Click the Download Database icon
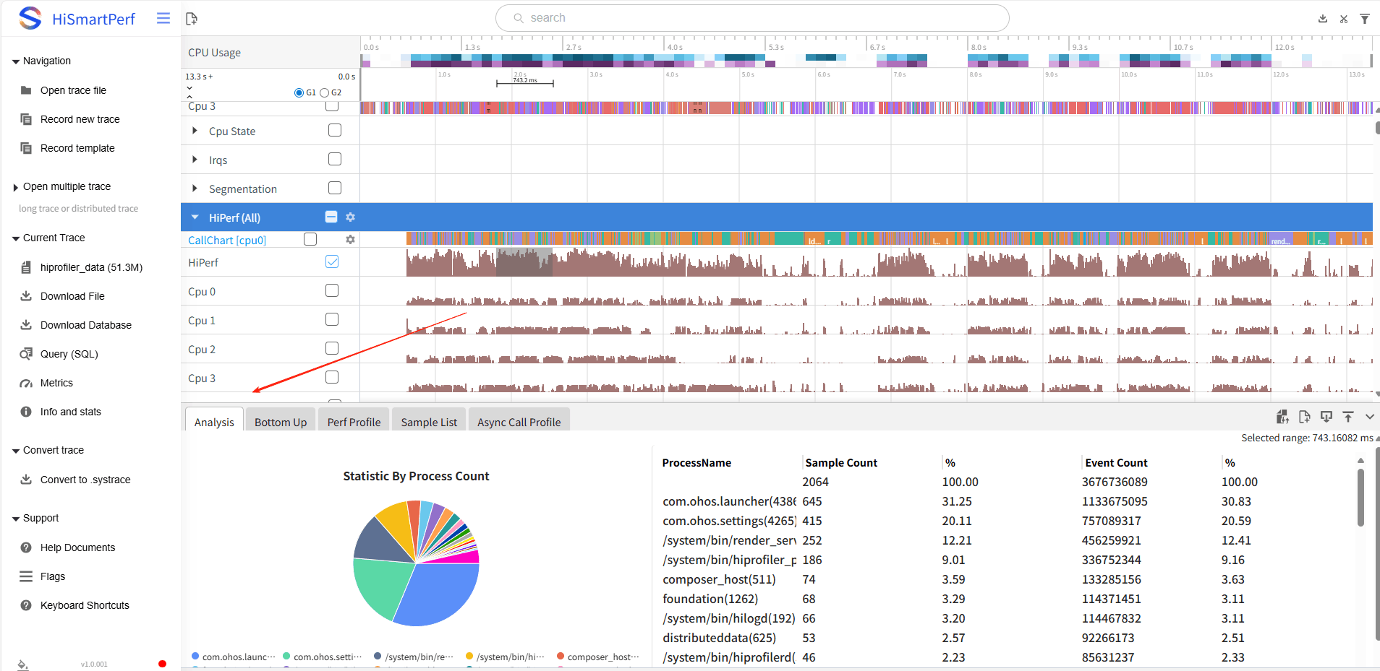This screenshot has width=1380, height=671. coord(26,325)
